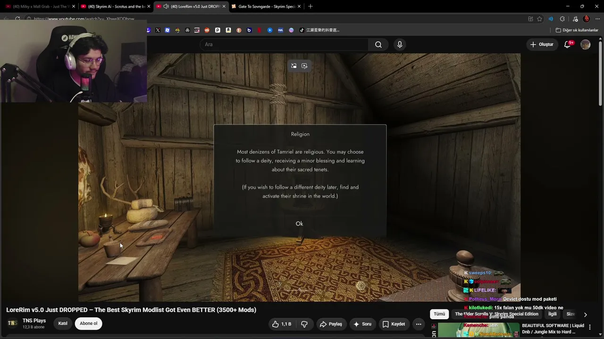Like the LoreRim video
The image size is (604, 339).
[282, 324]
